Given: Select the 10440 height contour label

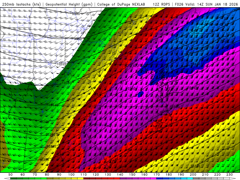Looking at the screenshot, I should (x=192, y=88).
